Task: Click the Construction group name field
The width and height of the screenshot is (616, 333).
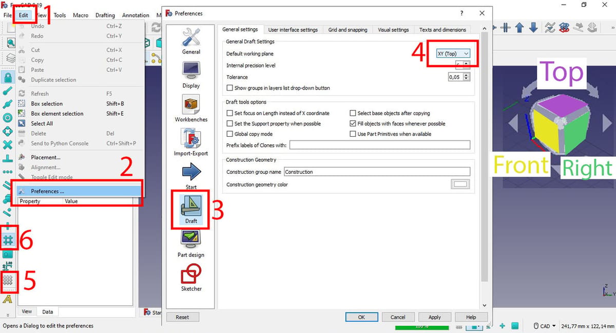Action: 377,172
